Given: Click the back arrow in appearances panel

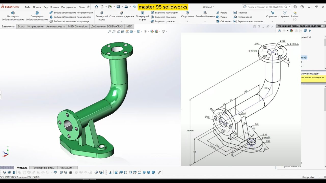Looking at the screenshot, I should coord(279,31).
